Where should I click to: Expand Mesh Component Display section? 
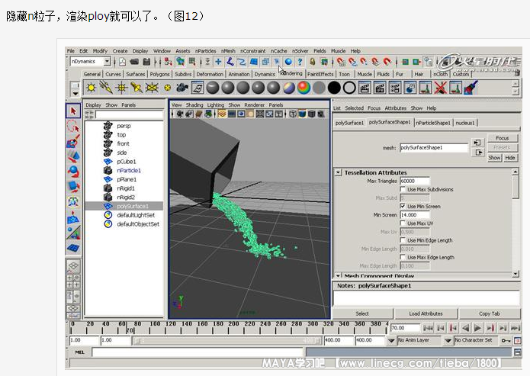[338, 275]
